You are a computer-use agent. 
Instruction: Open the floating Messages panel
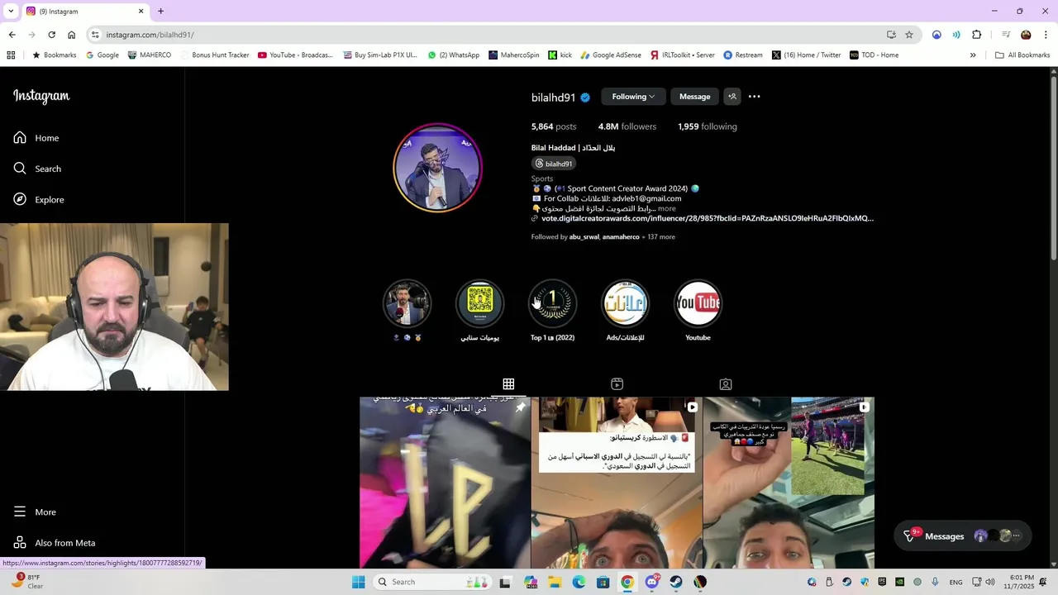963,535
